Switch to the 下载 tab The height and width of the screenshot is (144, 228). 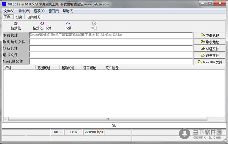pyautogui.click(x=8, y=17)
